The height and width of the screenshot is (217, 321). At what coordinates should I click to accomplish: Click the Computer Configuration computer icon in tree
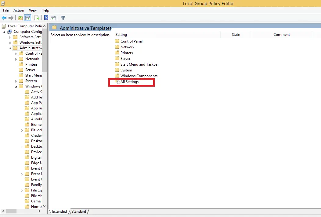click(10, 32)
